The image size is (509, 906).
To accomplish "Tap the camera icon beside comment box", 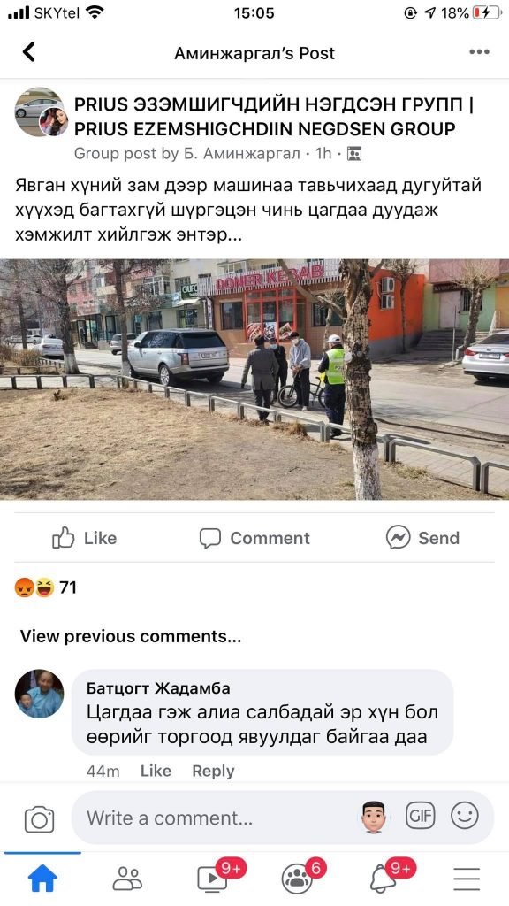I will [x=39, y=819].
